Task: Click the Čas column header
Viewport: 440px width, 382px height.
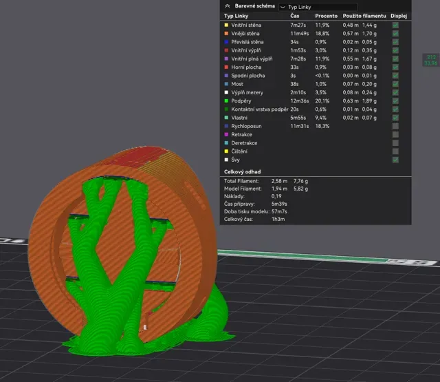Action: pos(295,16)
